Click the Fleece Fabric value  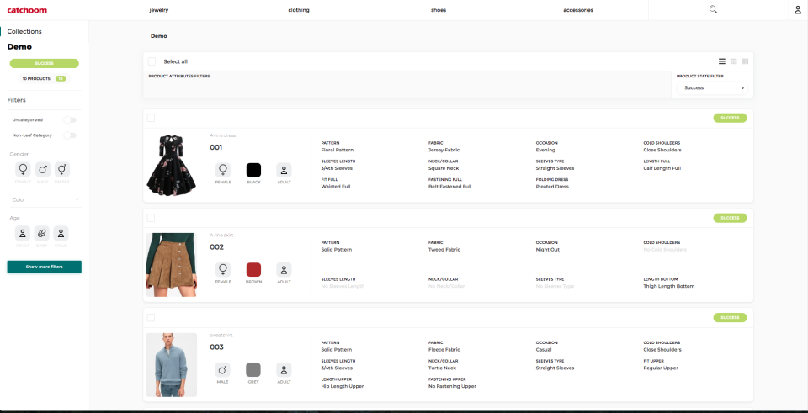click(x=444, y=350)
